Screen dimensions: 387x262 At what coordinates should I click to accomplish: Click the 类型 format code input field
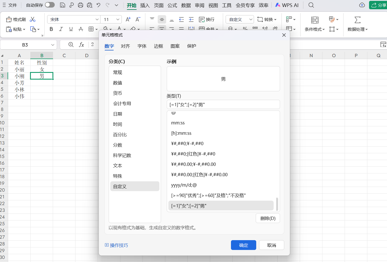coord(223,104)
